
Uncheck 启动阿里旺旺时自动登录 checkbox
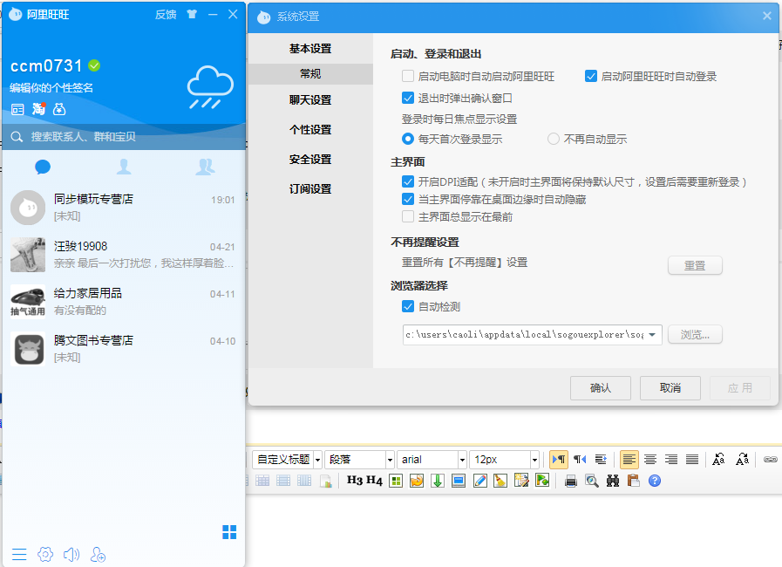click(x=591, y=76)
